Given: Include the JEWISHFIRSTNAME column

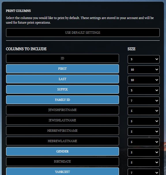Looking at the screenshot, I should click(63, 110).
